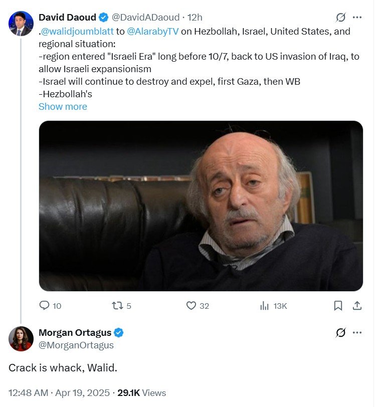Open Morgan Ortagus's profile avatar

(x=21, y=338)
